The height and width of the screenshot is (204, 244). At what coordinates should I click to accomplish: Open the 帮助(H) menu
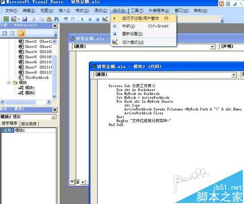[201, 11]
